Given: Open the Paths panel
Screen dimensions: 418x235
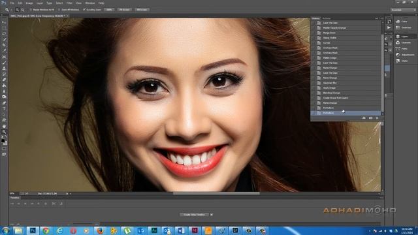Looking at the screenshot, I should pos(402,49).
